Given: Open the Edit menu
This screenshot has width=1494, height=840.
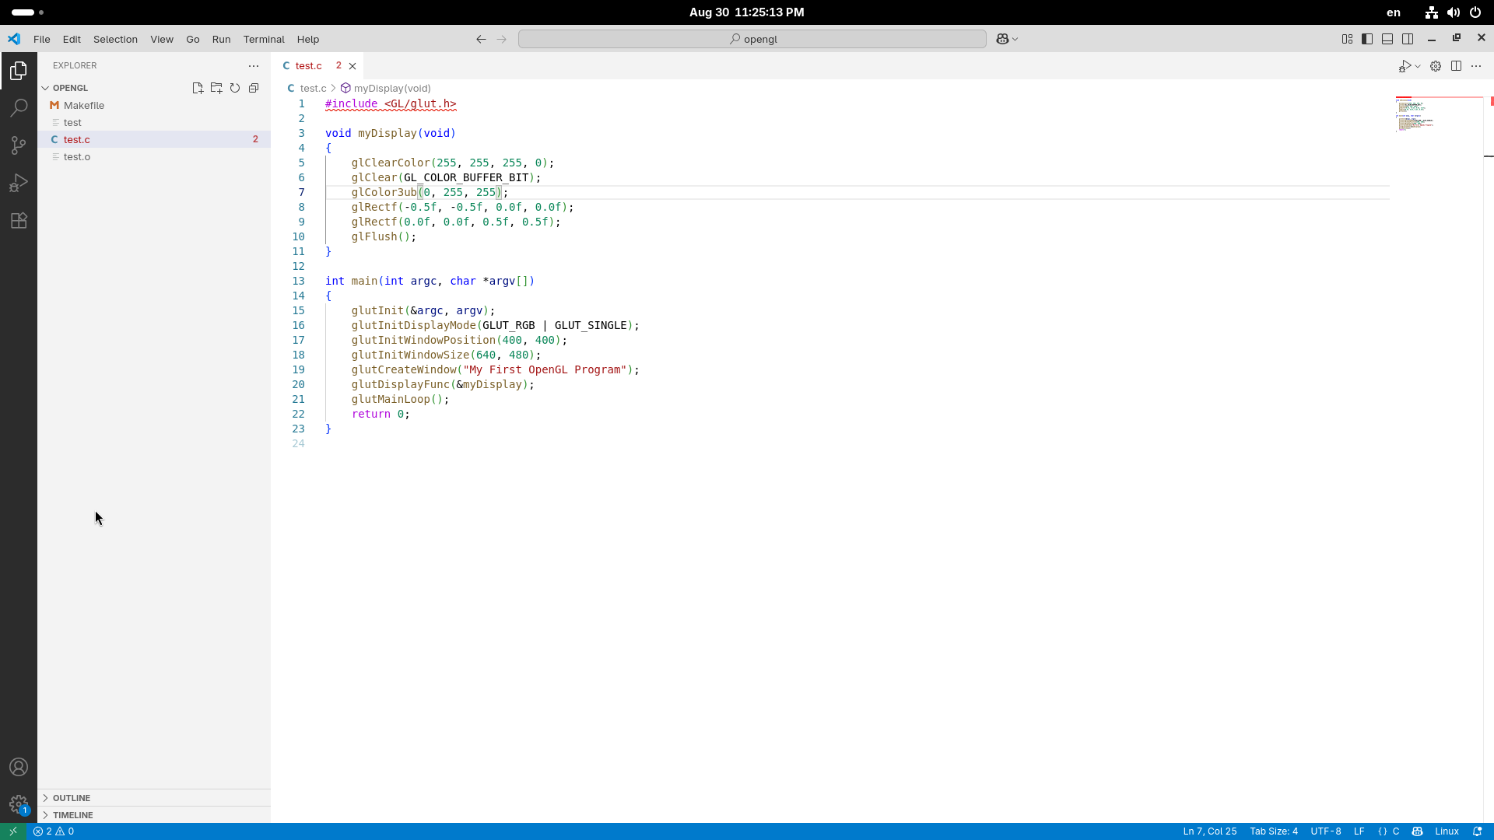Looking at the screenshot, I should click(x=72, y=39).
